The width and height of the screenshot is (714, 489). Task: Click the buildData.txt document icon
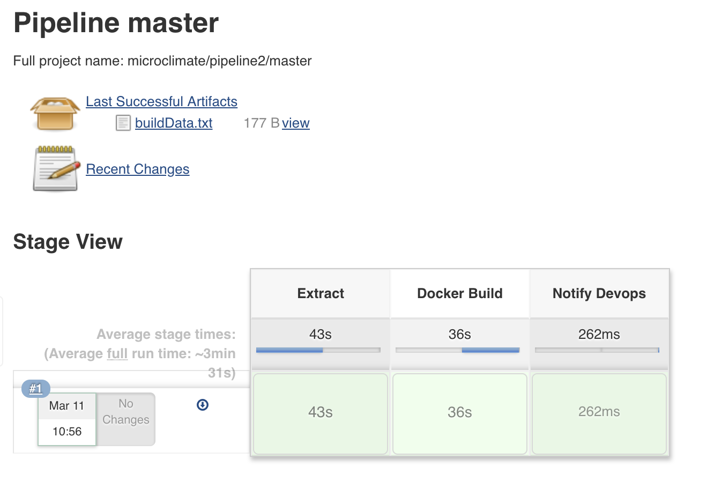[123, 123]
